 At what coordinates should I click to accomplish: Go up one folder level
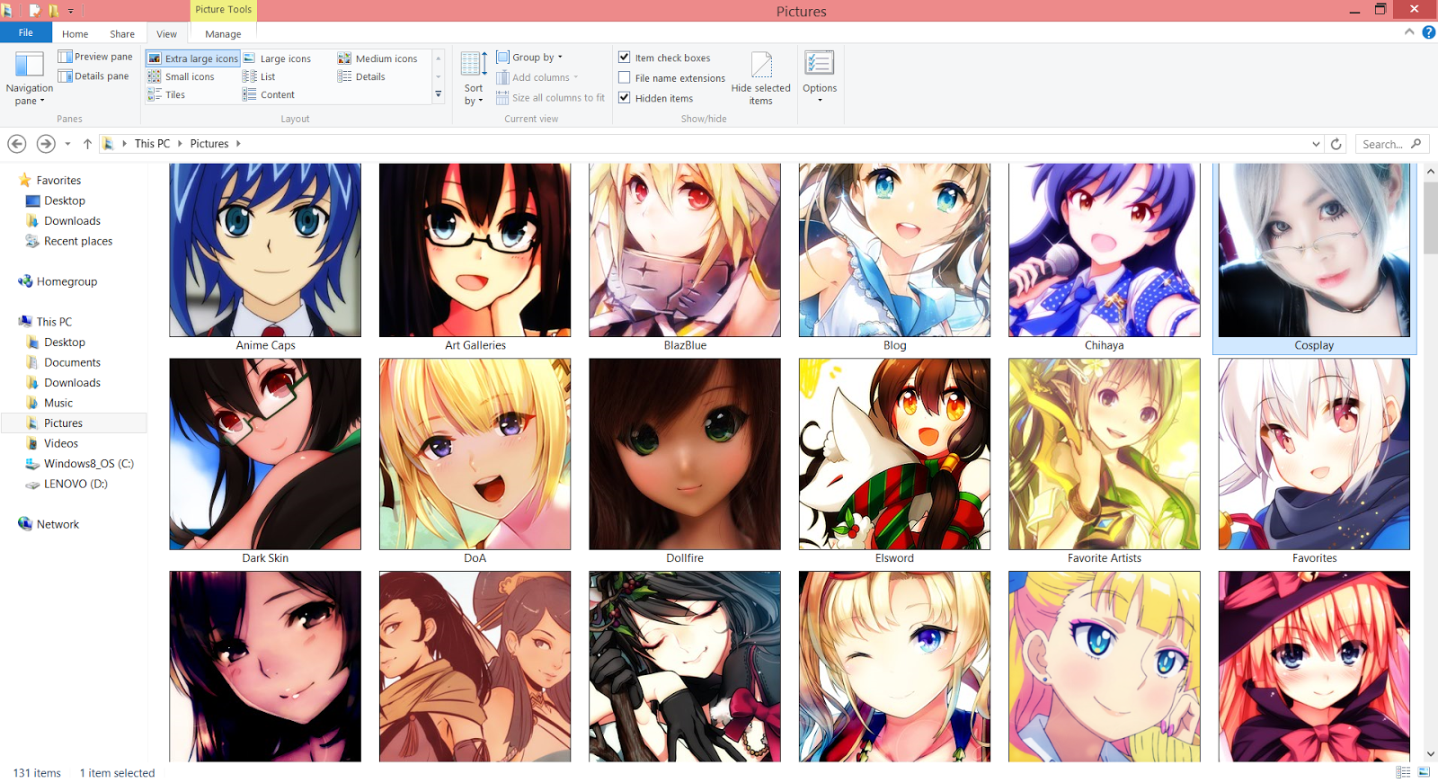click(87, 144)
